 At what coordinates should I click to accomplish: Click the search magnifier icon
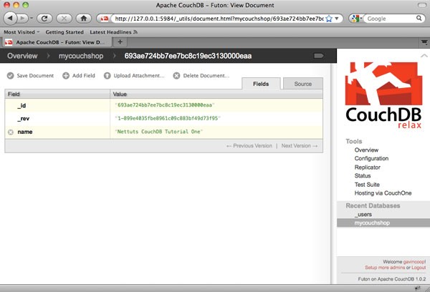[419, 19]
